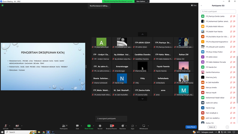
Task: Toggle video icon for nadira bil salma
Action: (234, 103)
